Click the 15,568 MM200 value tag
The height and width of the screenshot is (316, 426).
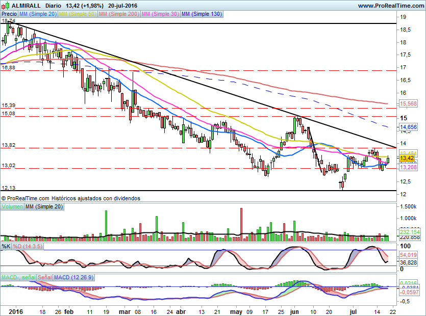coord(408,103)
